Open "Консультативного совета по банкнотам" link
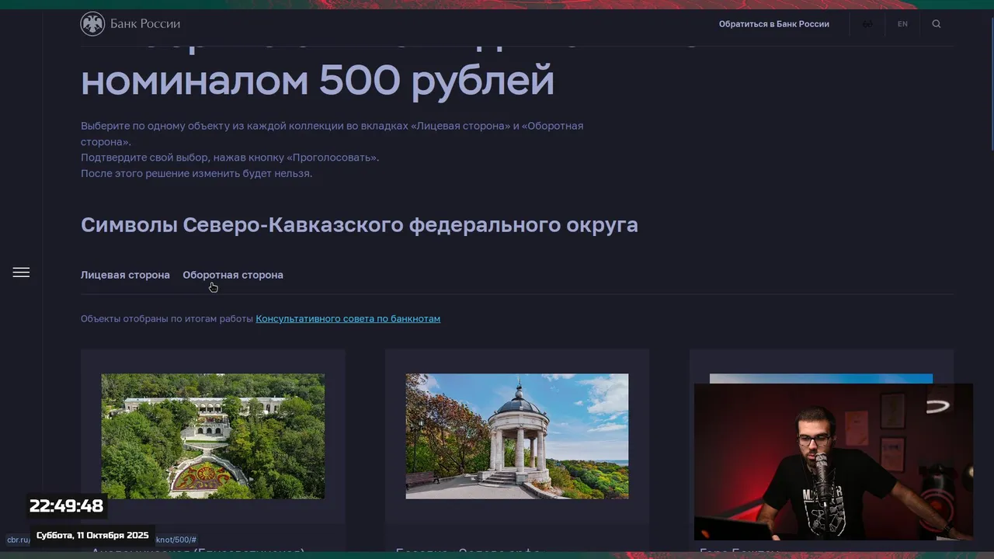Screen dimensions: 994x559 tap(348, 319)
